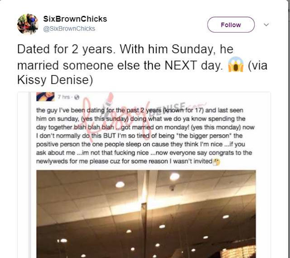This screenshot has width=290, height=258.
Task: Click the globe public-audience icon
Action: (77, 97)
